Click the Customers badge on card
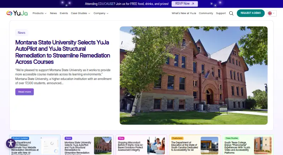Viewport: 283px width, 155px height. click(177, 138)
